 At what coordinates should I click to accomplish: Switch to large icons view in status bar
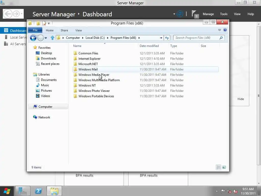point(224,167)
